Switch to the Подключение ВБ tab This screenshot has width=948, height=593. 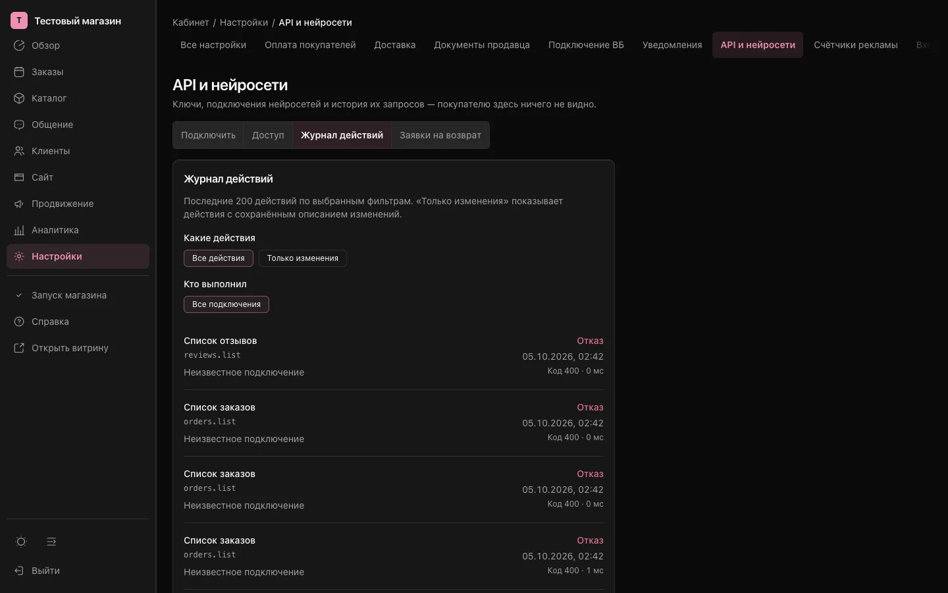click(586, 45)
